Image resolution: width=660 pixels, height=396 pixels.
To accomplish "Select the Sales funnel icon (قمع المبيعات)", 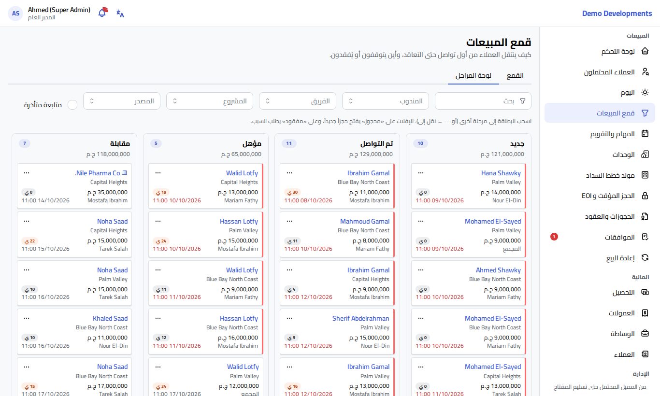I will point(645,113).
